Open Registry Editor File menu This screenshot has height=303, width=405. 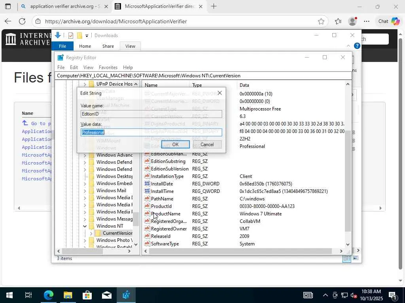tap(61, 67)
